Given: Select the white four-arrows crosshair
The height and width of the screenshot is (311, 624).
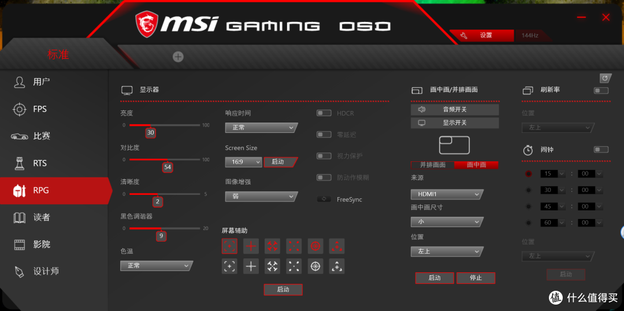Looking at the screenshot, I should click(x=273, y=266).
